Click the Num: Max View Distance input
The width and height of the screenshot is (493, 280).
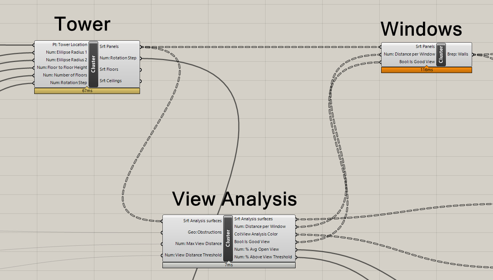198,244
